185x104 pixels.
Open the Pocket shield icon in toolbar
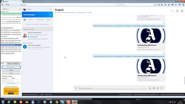(172, 5)
